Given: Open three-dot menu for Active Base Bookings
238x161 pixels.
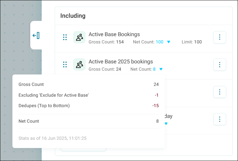Looking at the screenshot, I should [220, 37].
